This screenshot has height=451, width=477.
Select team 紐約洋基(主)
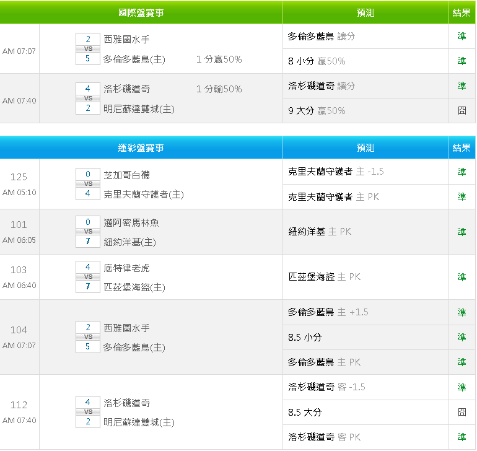[129, 242]
